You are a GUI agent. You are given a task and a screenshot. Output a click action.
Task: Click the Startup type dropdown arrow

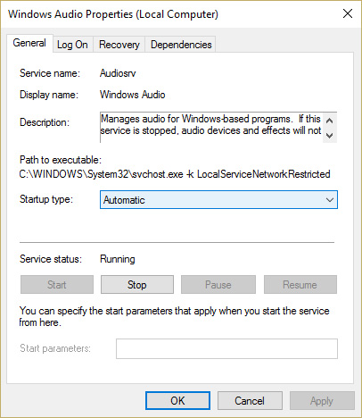pos(330,200)
